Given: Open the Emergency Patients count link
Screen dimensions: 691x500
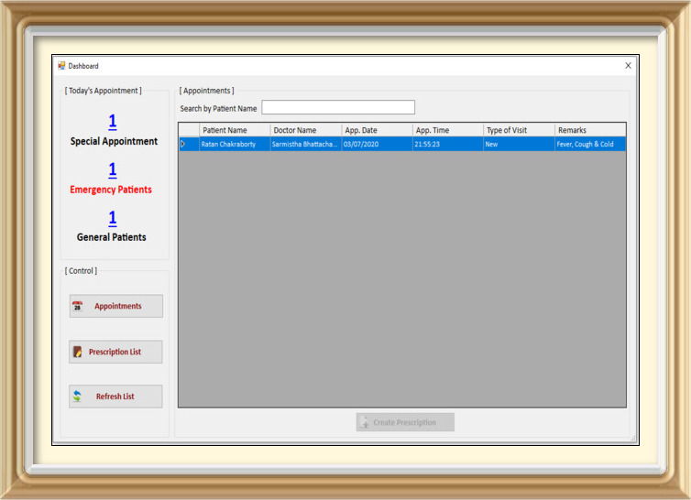Looking at the screenshot, I should [113, 170].
